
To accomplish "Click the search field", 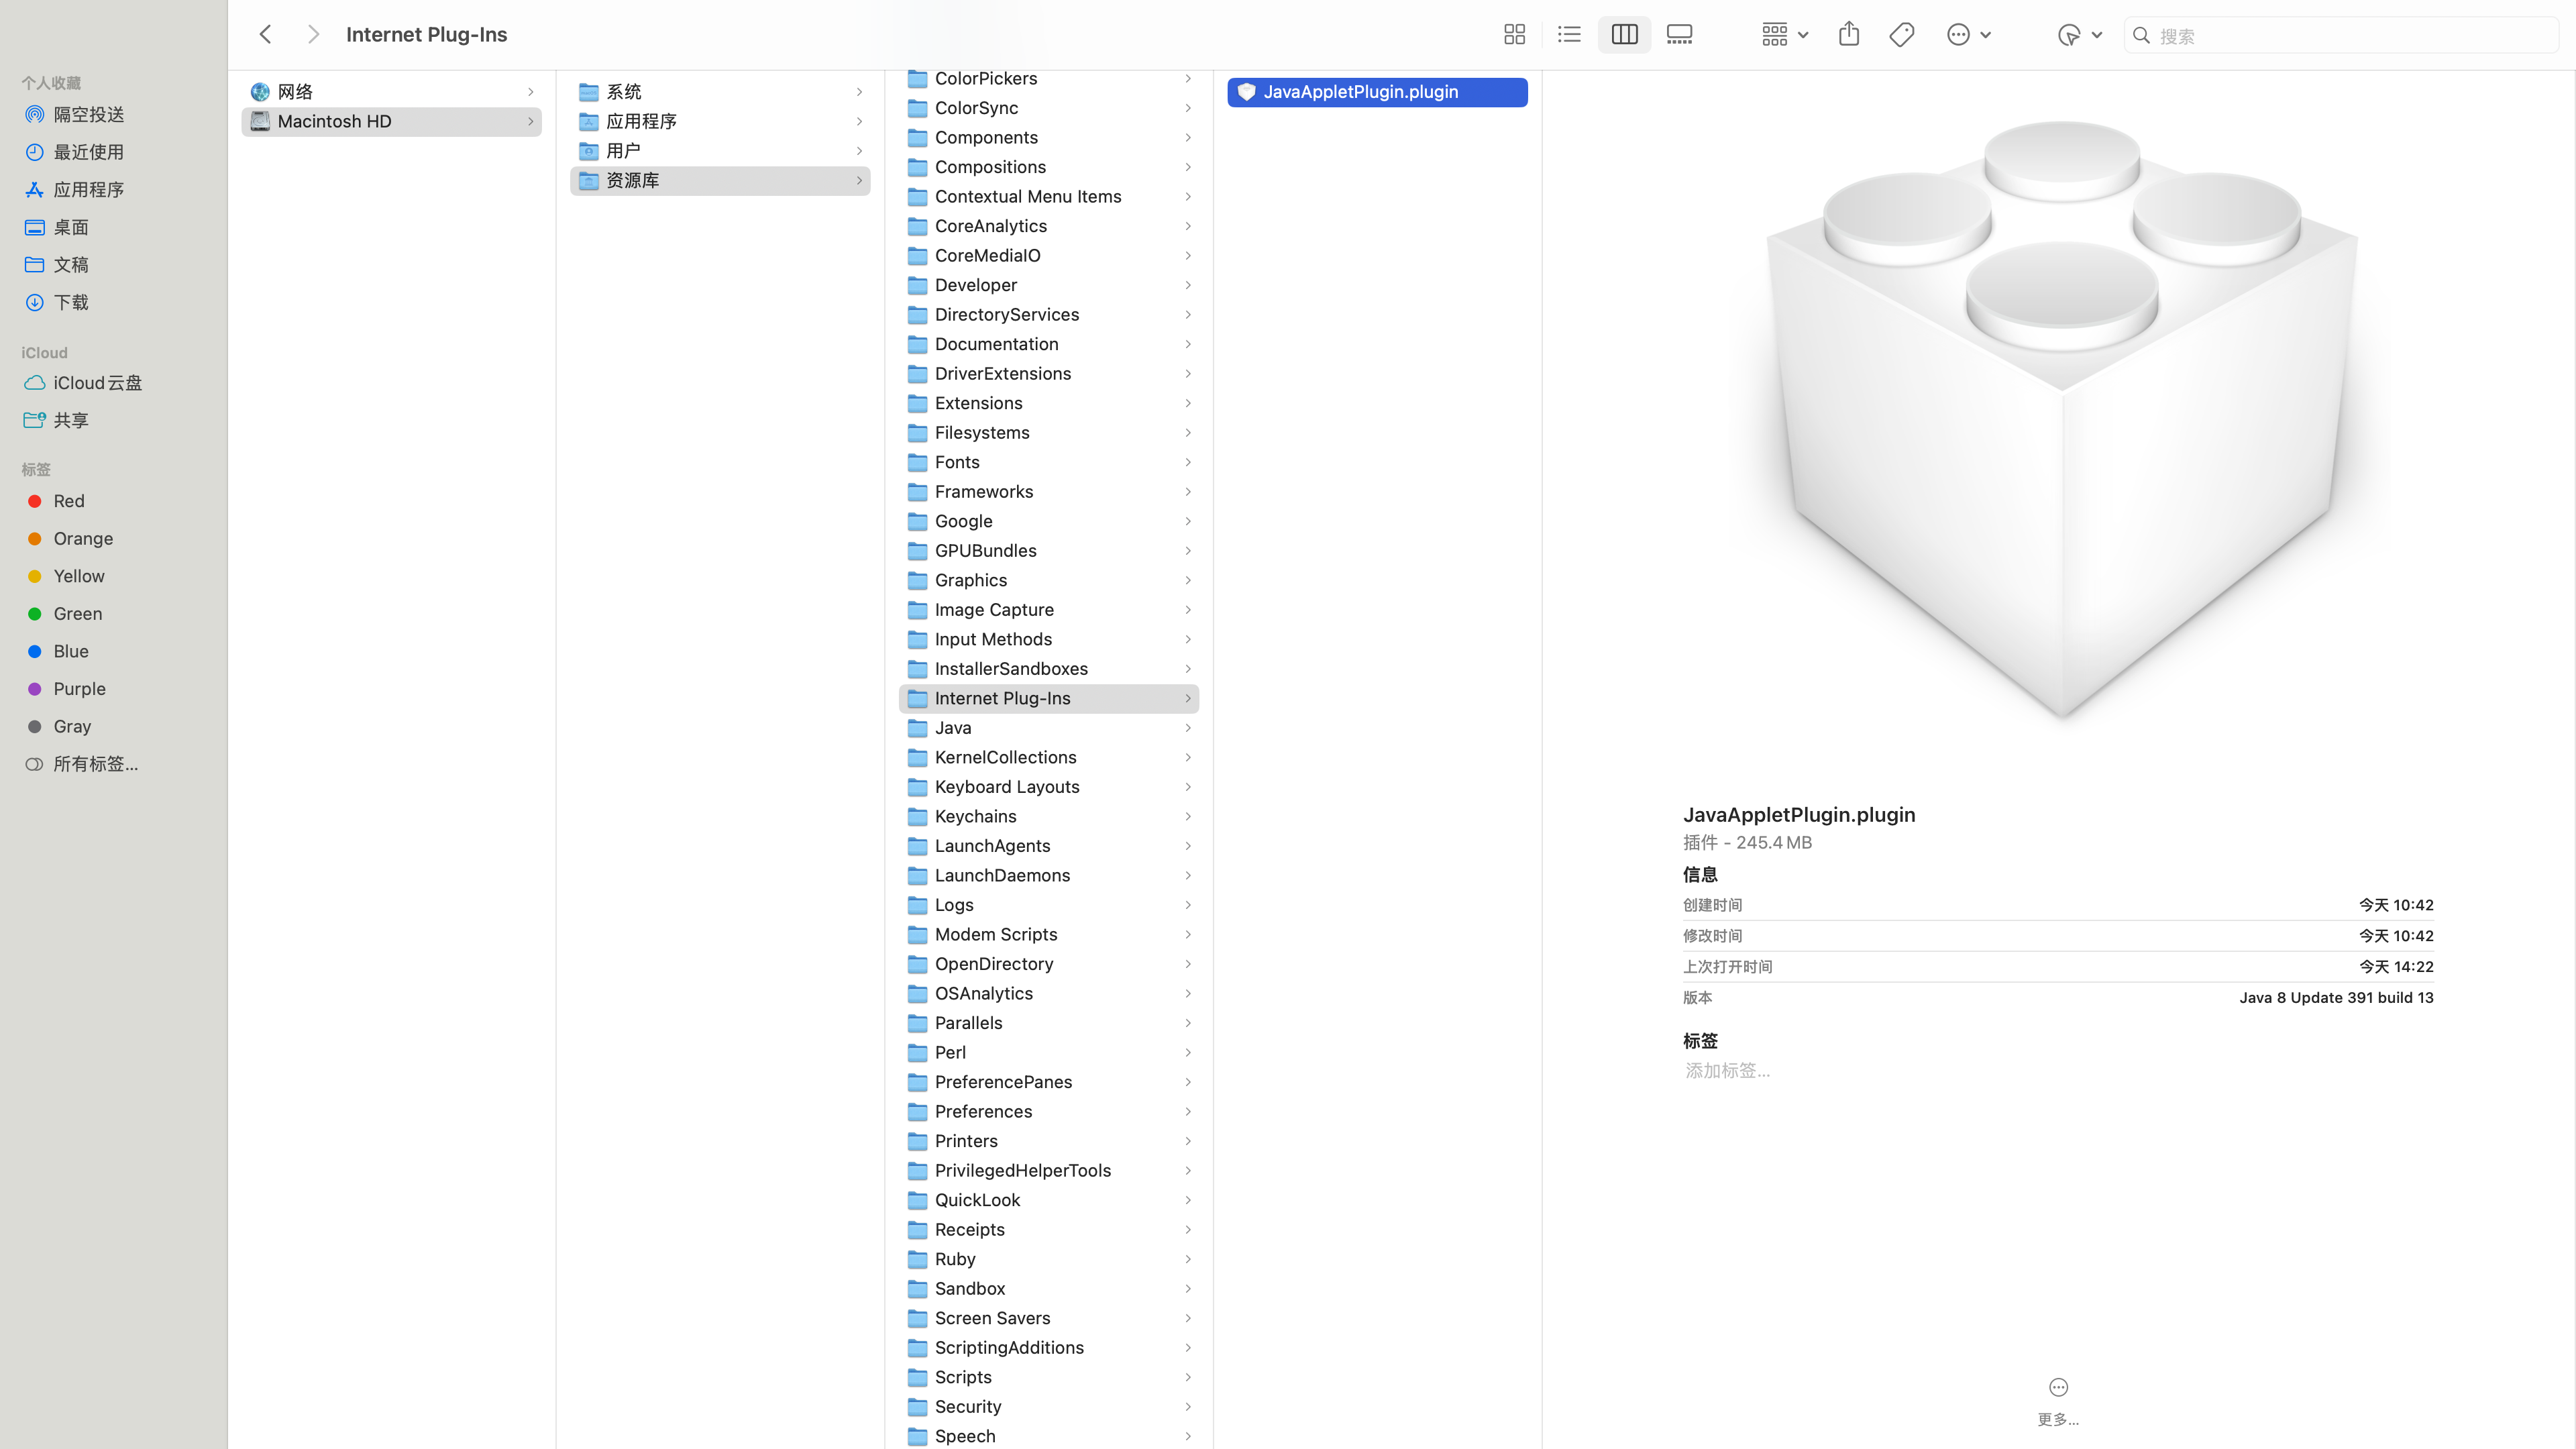I will pyautogui.click(x=2340, y=35).
